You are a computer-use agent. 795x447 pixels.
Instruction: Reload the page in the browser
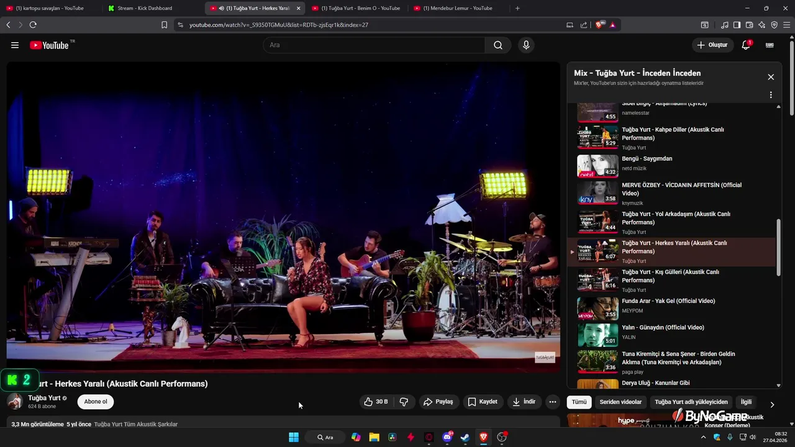[x=33, y=25]
